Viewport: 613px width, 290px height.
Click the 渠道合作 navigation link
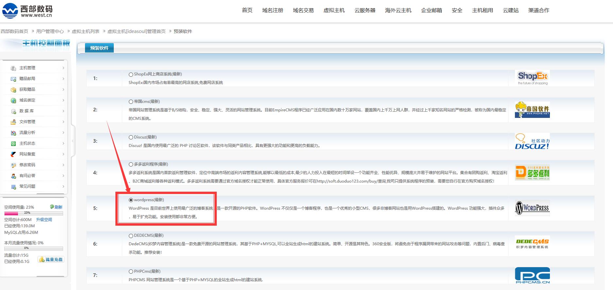click(539, 10)
